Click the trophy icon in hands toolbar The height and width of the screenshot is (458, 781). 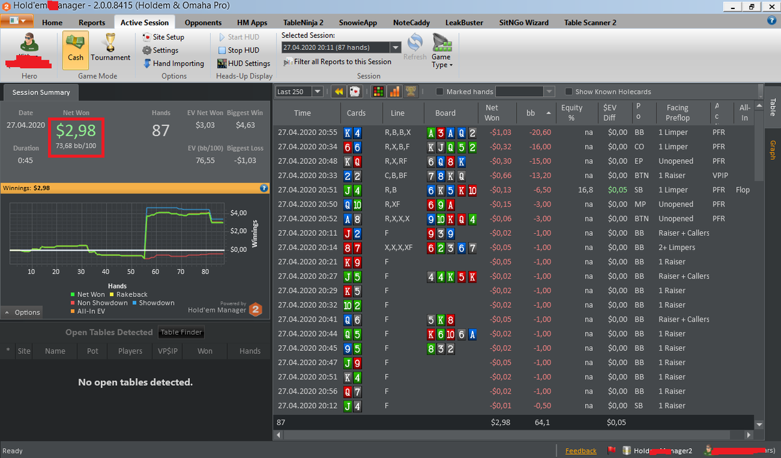[411, 92]
